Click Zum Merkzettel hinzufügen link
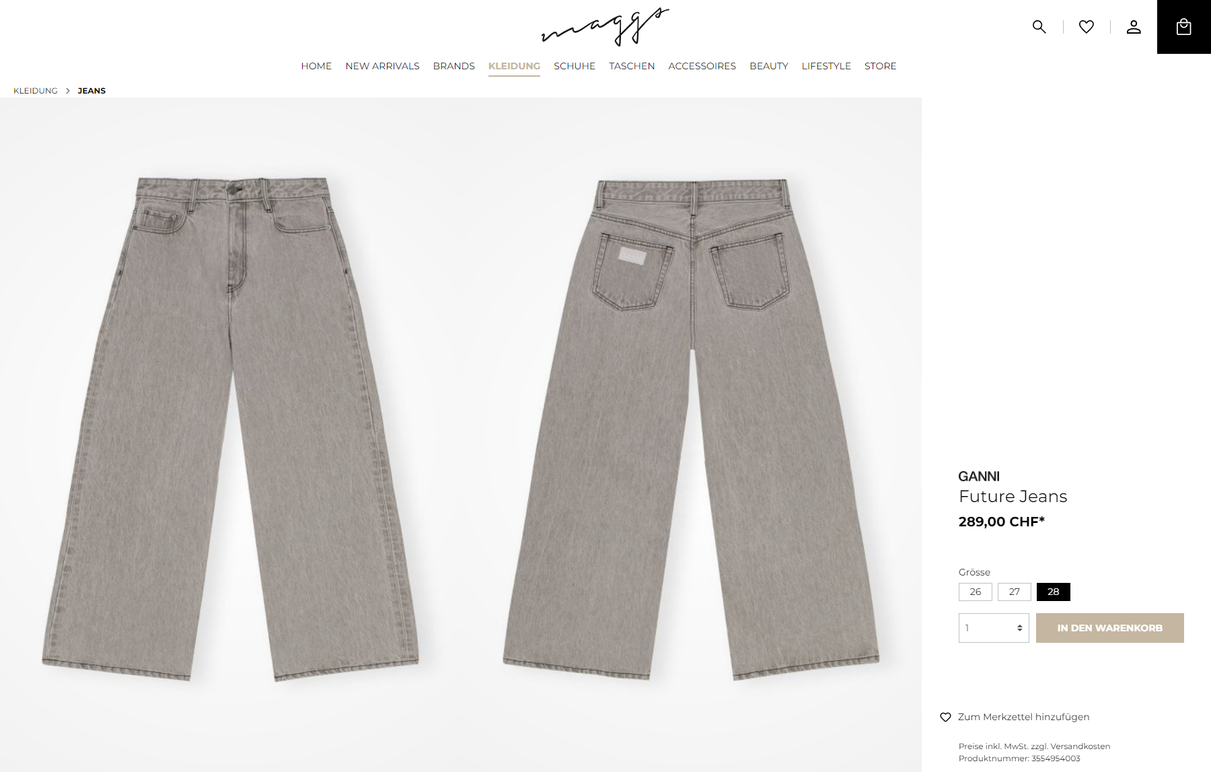Screen dimensions: 1211x772 coord(1023,717)
